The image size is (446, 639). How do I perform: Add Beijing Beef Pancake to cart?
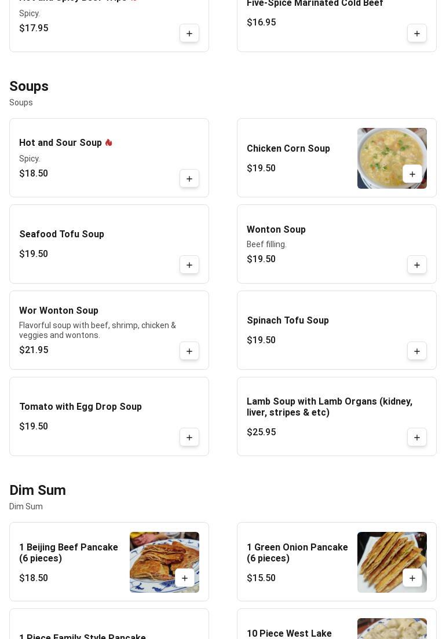tap(185, 578)
